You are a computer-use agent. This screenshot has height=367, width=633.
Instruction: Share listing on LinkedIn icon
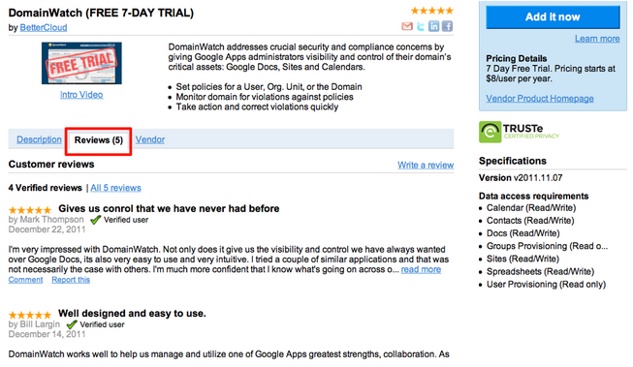pyautogui.click(x=433, y=26)
